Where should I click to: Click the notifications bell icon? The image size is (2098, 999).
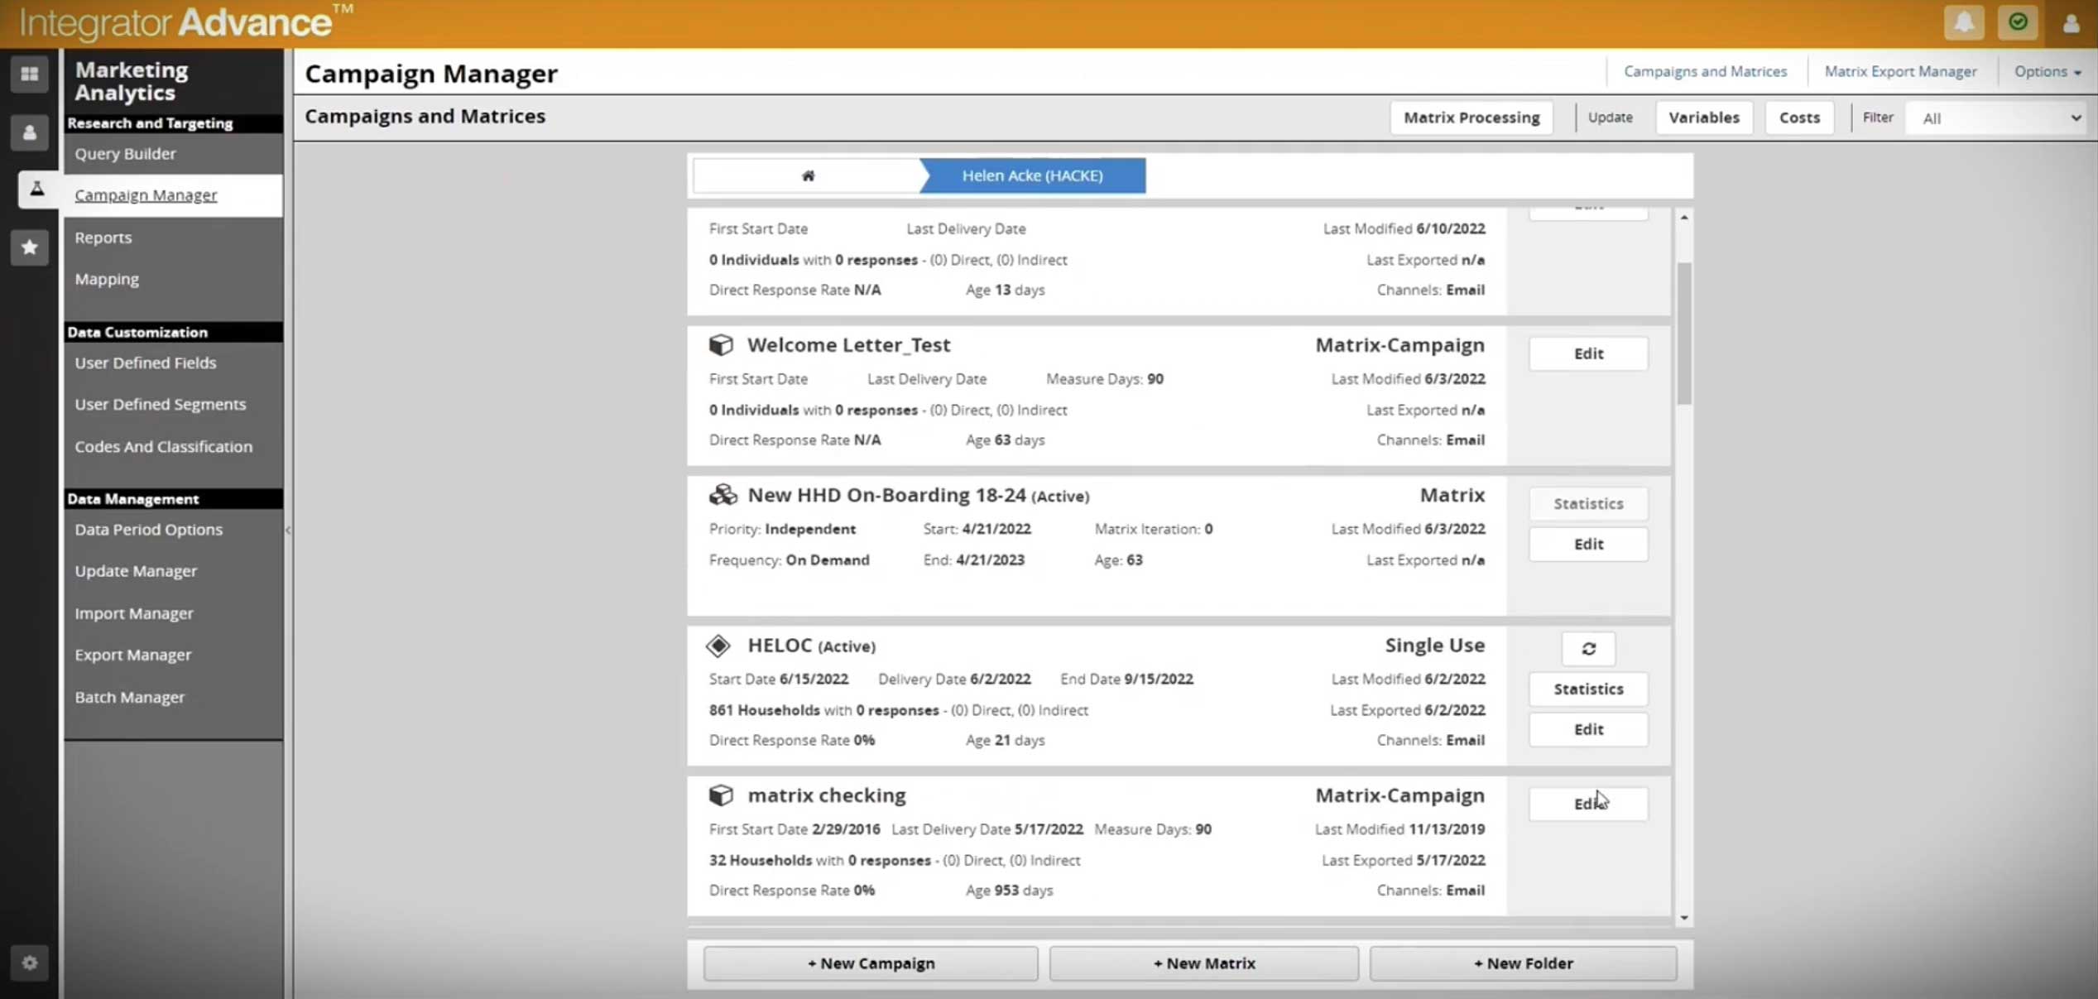[x=1963, y=22]
